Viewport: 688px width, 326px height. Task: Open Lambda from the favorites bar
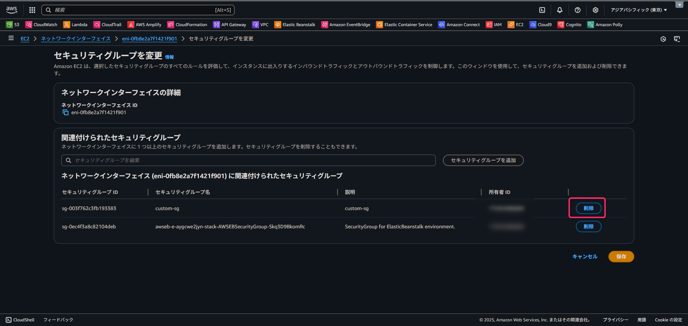75,25
